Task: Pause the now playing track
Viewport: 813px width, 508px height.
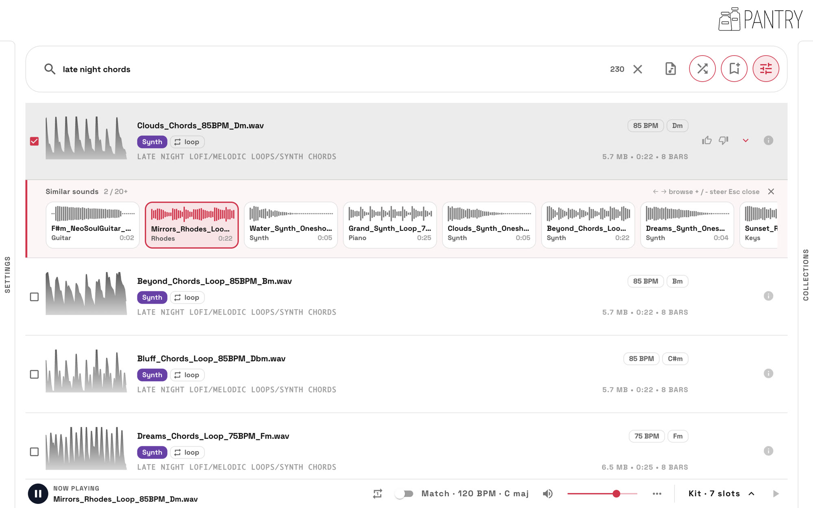Action: (38, 494)
